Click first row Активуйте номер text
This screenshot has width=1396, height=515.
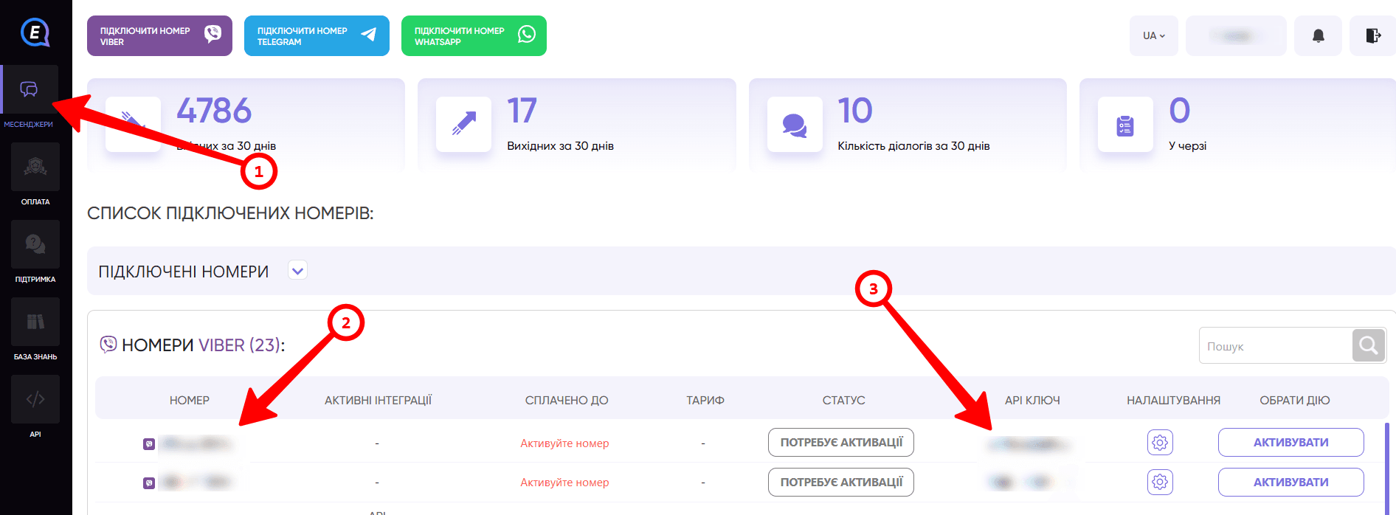pos(564,443)
